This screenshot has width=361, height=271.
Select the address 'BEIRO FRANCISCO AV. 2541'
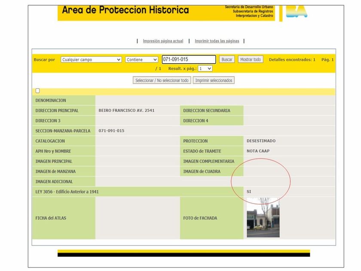click(126, 111)
